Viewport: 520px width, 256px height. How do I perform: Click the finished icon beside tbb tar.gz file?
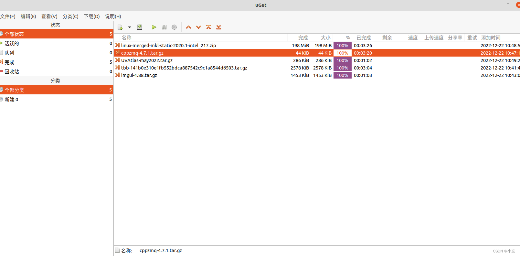coord(118,68)
